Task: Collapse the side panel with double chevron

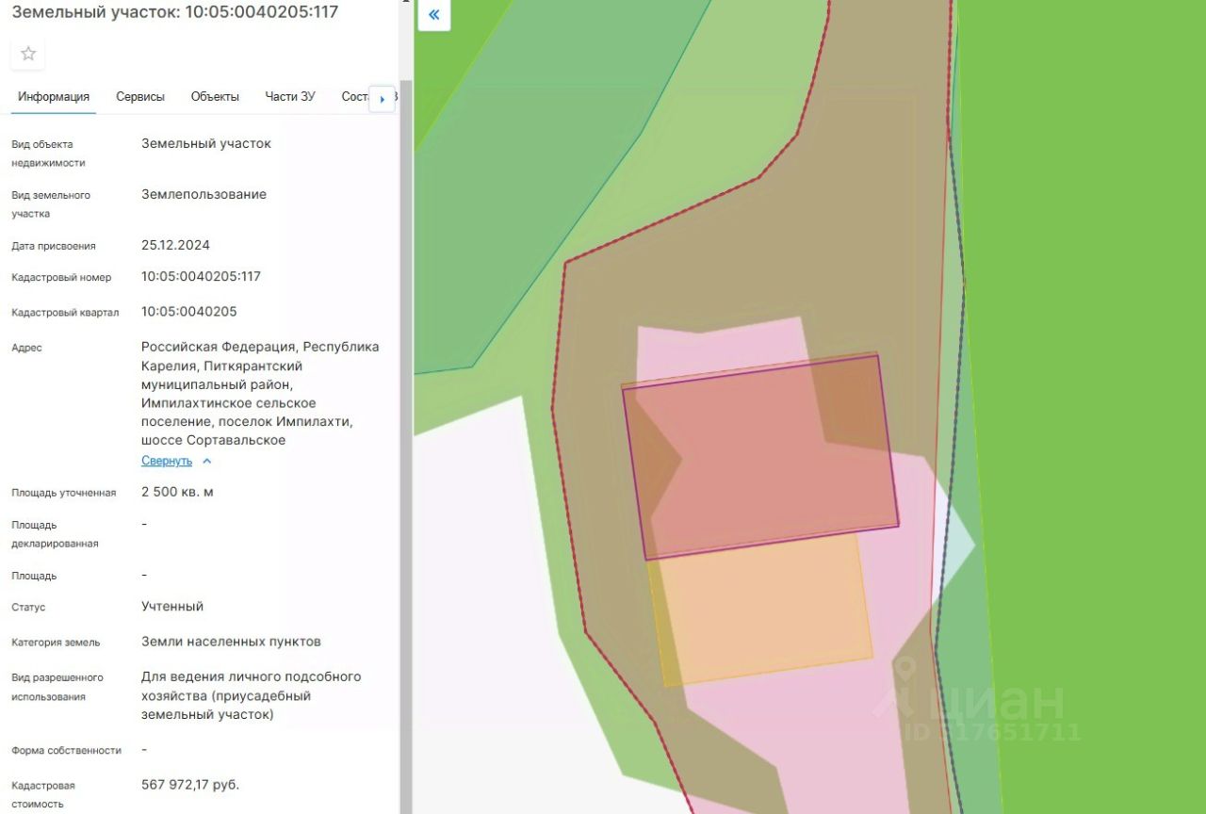Action: pos(434,15)
